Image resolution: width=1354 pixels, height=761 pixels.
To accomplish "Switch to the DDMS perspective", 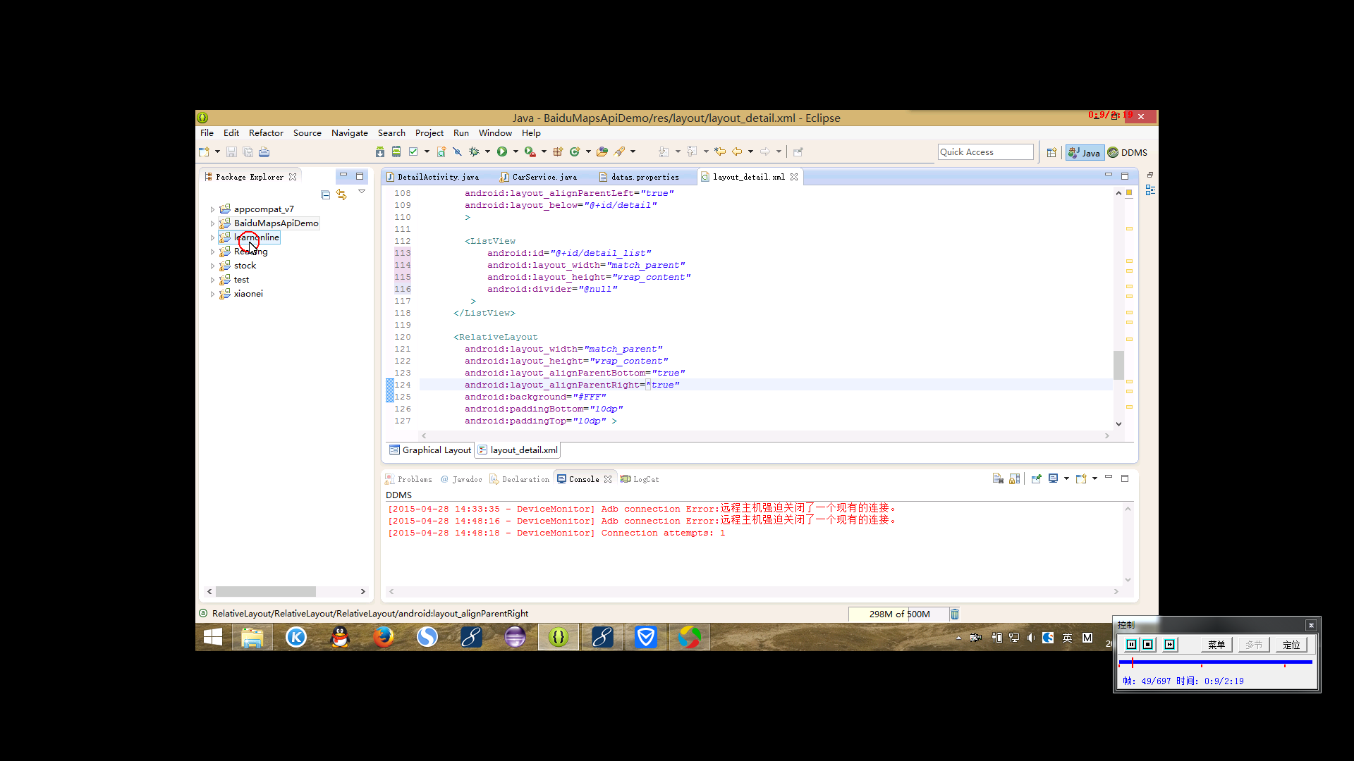I will pyautogui.click(x=1128, y=152).
